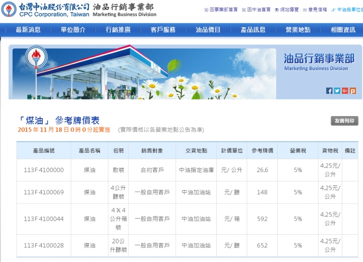363x262 pixels.
Task: Select product code 113F 4100000
Action: 44,170
